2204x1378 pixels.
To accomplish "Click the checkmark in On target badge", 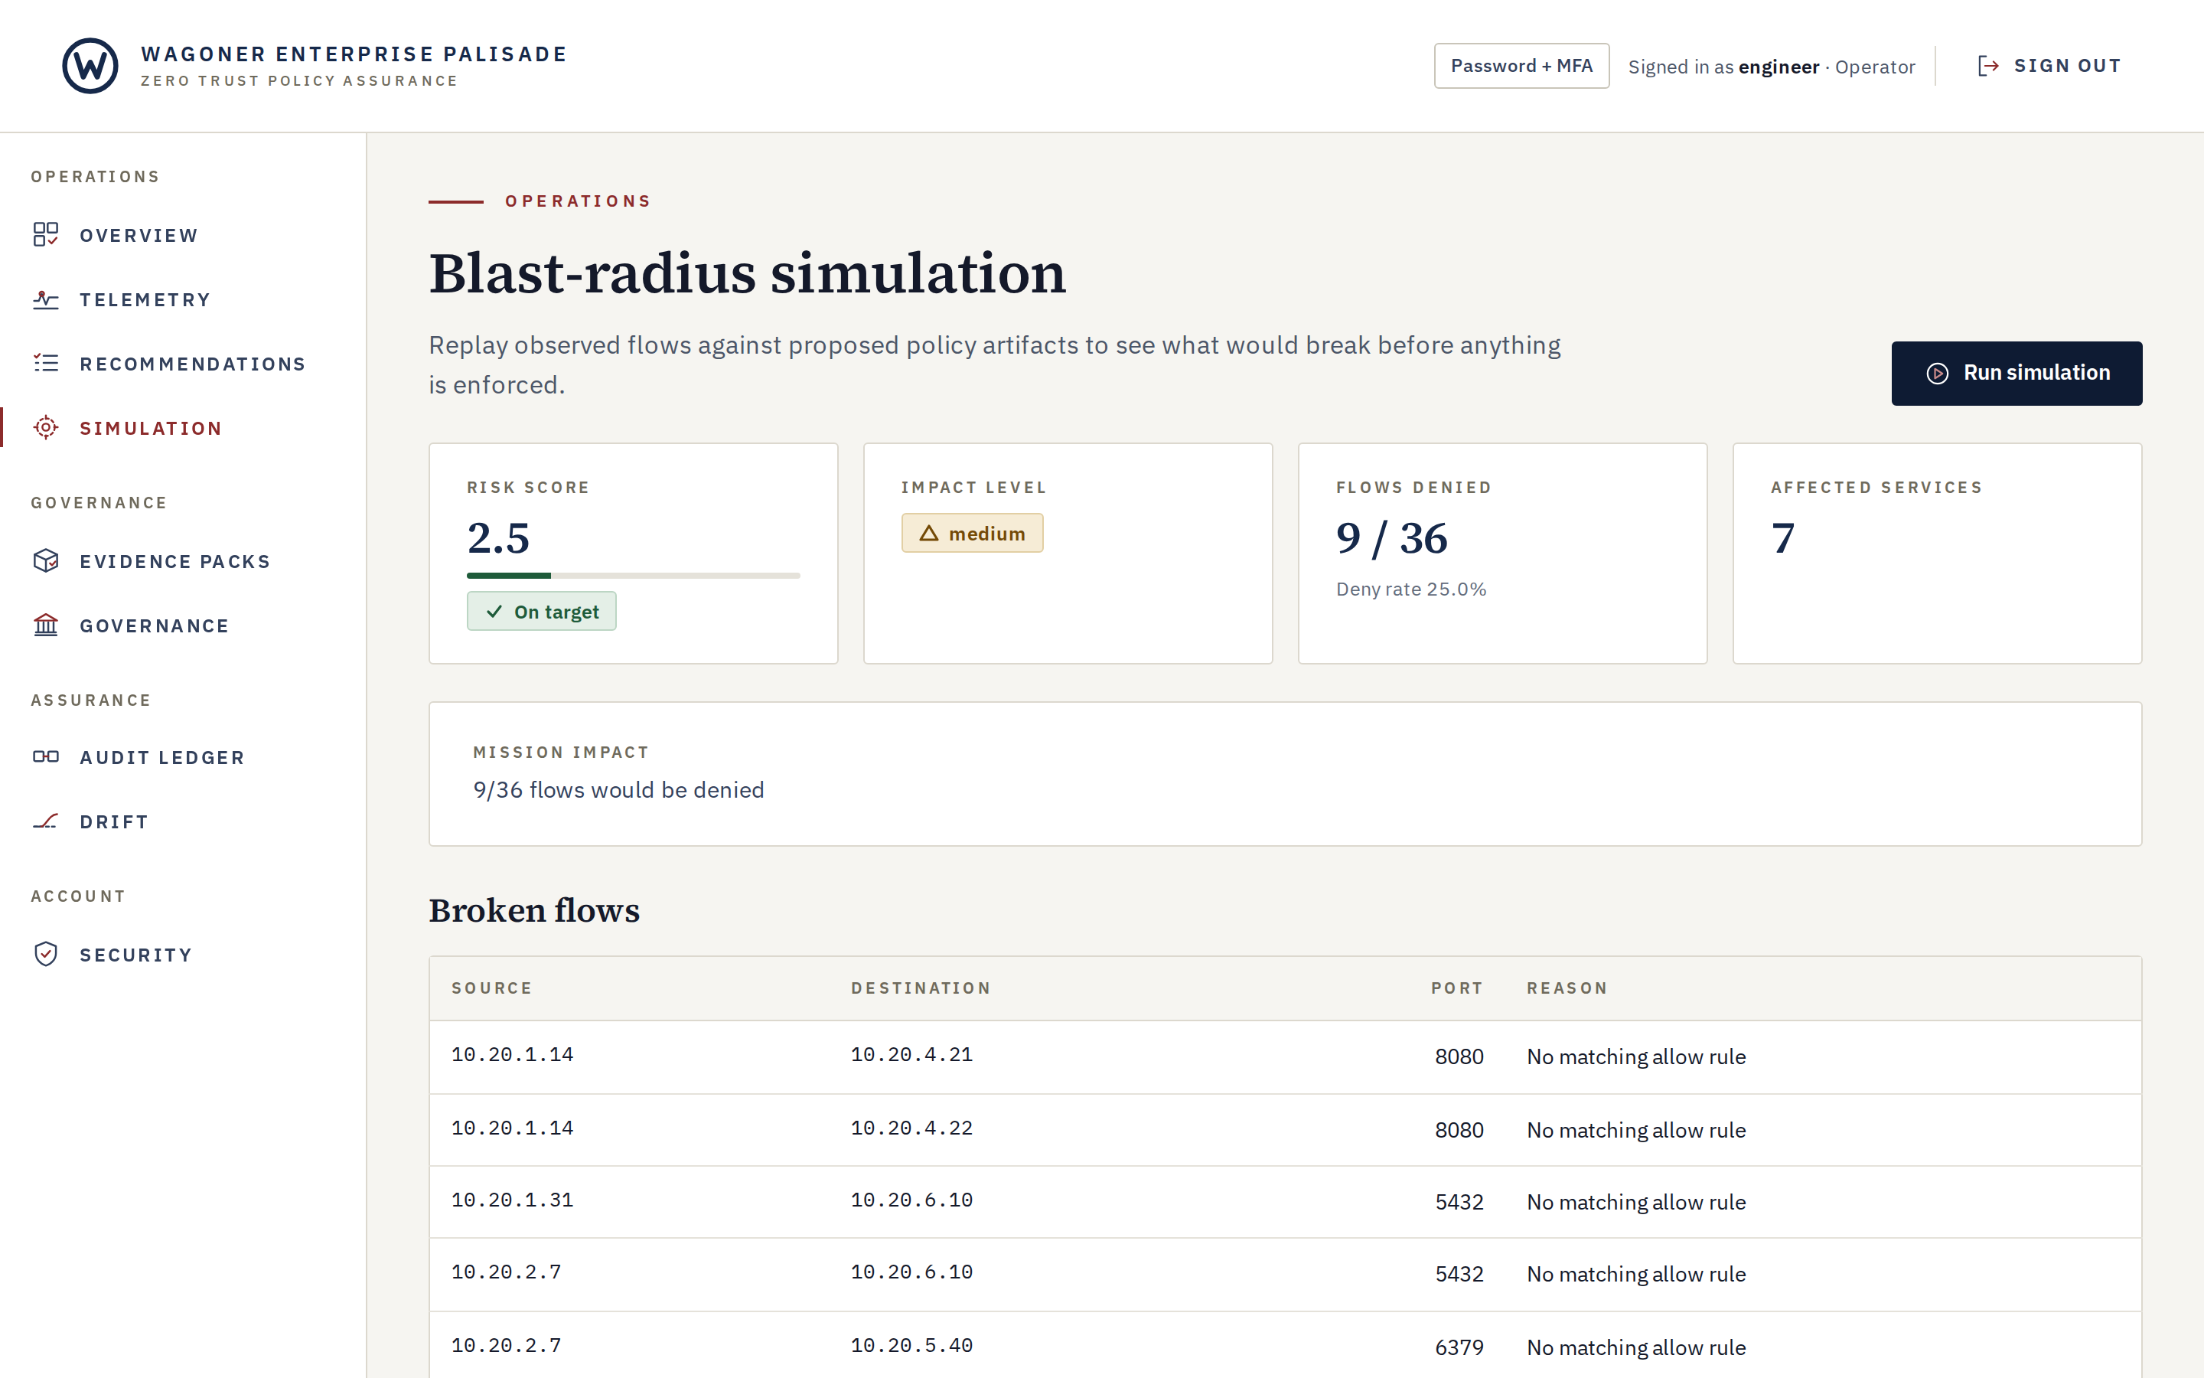I will tap(494, 612).
